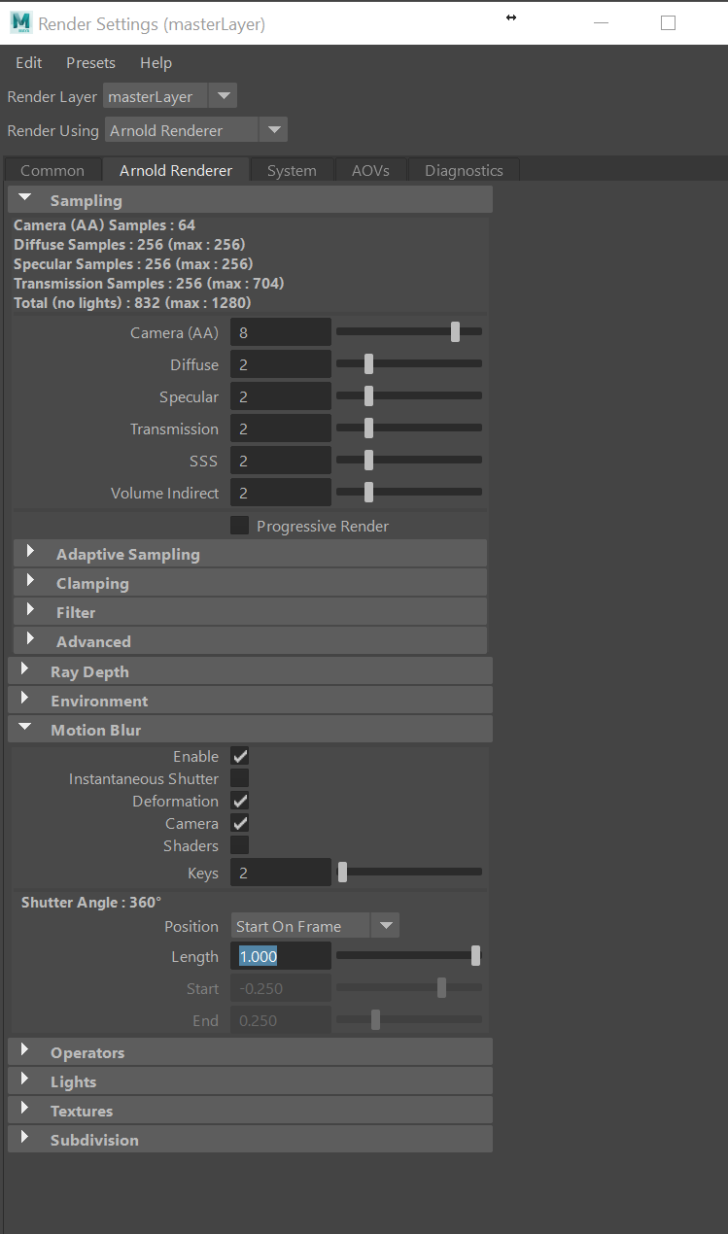Uncheck the Motion Blur Enable checkbox

pos(239,756)
